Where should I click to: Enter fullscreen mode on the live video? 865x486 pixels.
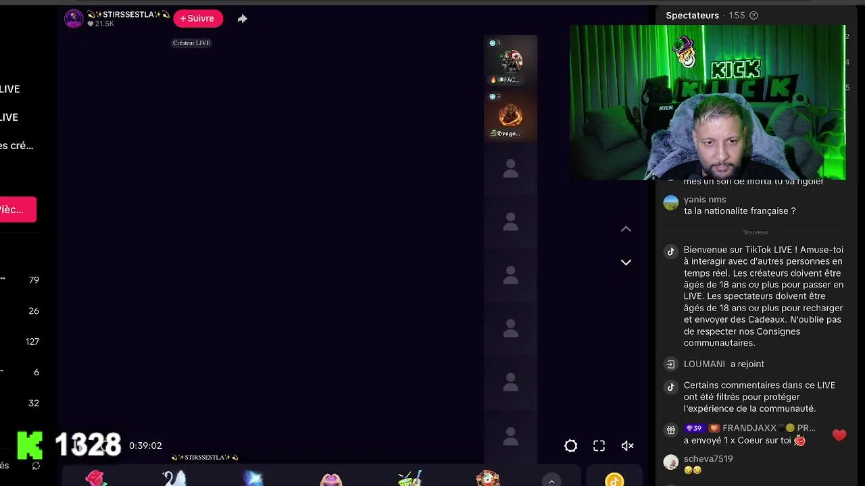pos(599,446)
